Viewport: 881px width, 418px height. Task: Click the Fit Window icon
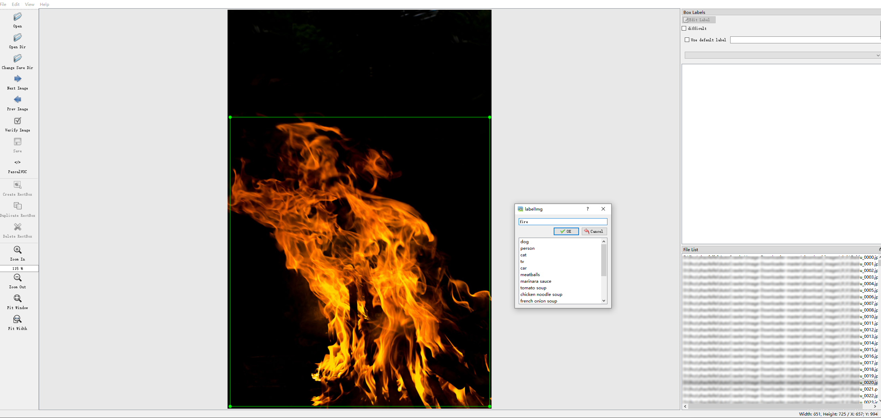coord(17,298)
